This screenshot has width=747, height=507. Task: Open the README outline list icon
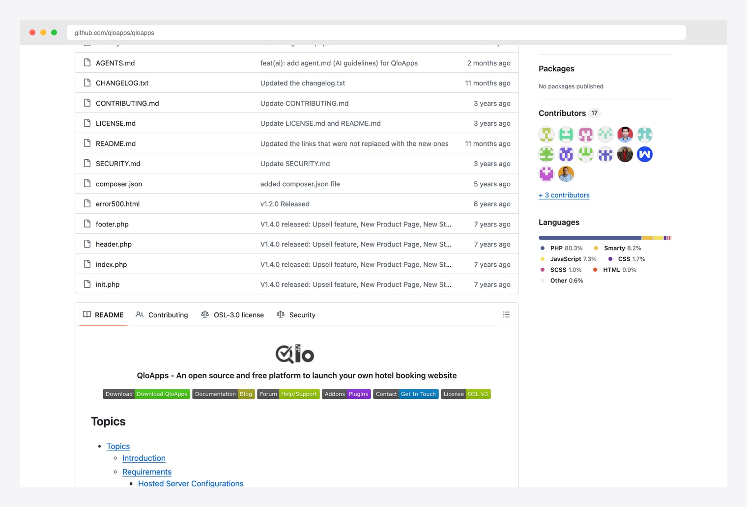[x=506, y=314]
